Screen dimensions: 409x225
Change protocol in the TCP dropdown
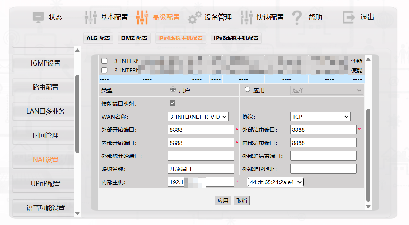(x=320, y=116)
